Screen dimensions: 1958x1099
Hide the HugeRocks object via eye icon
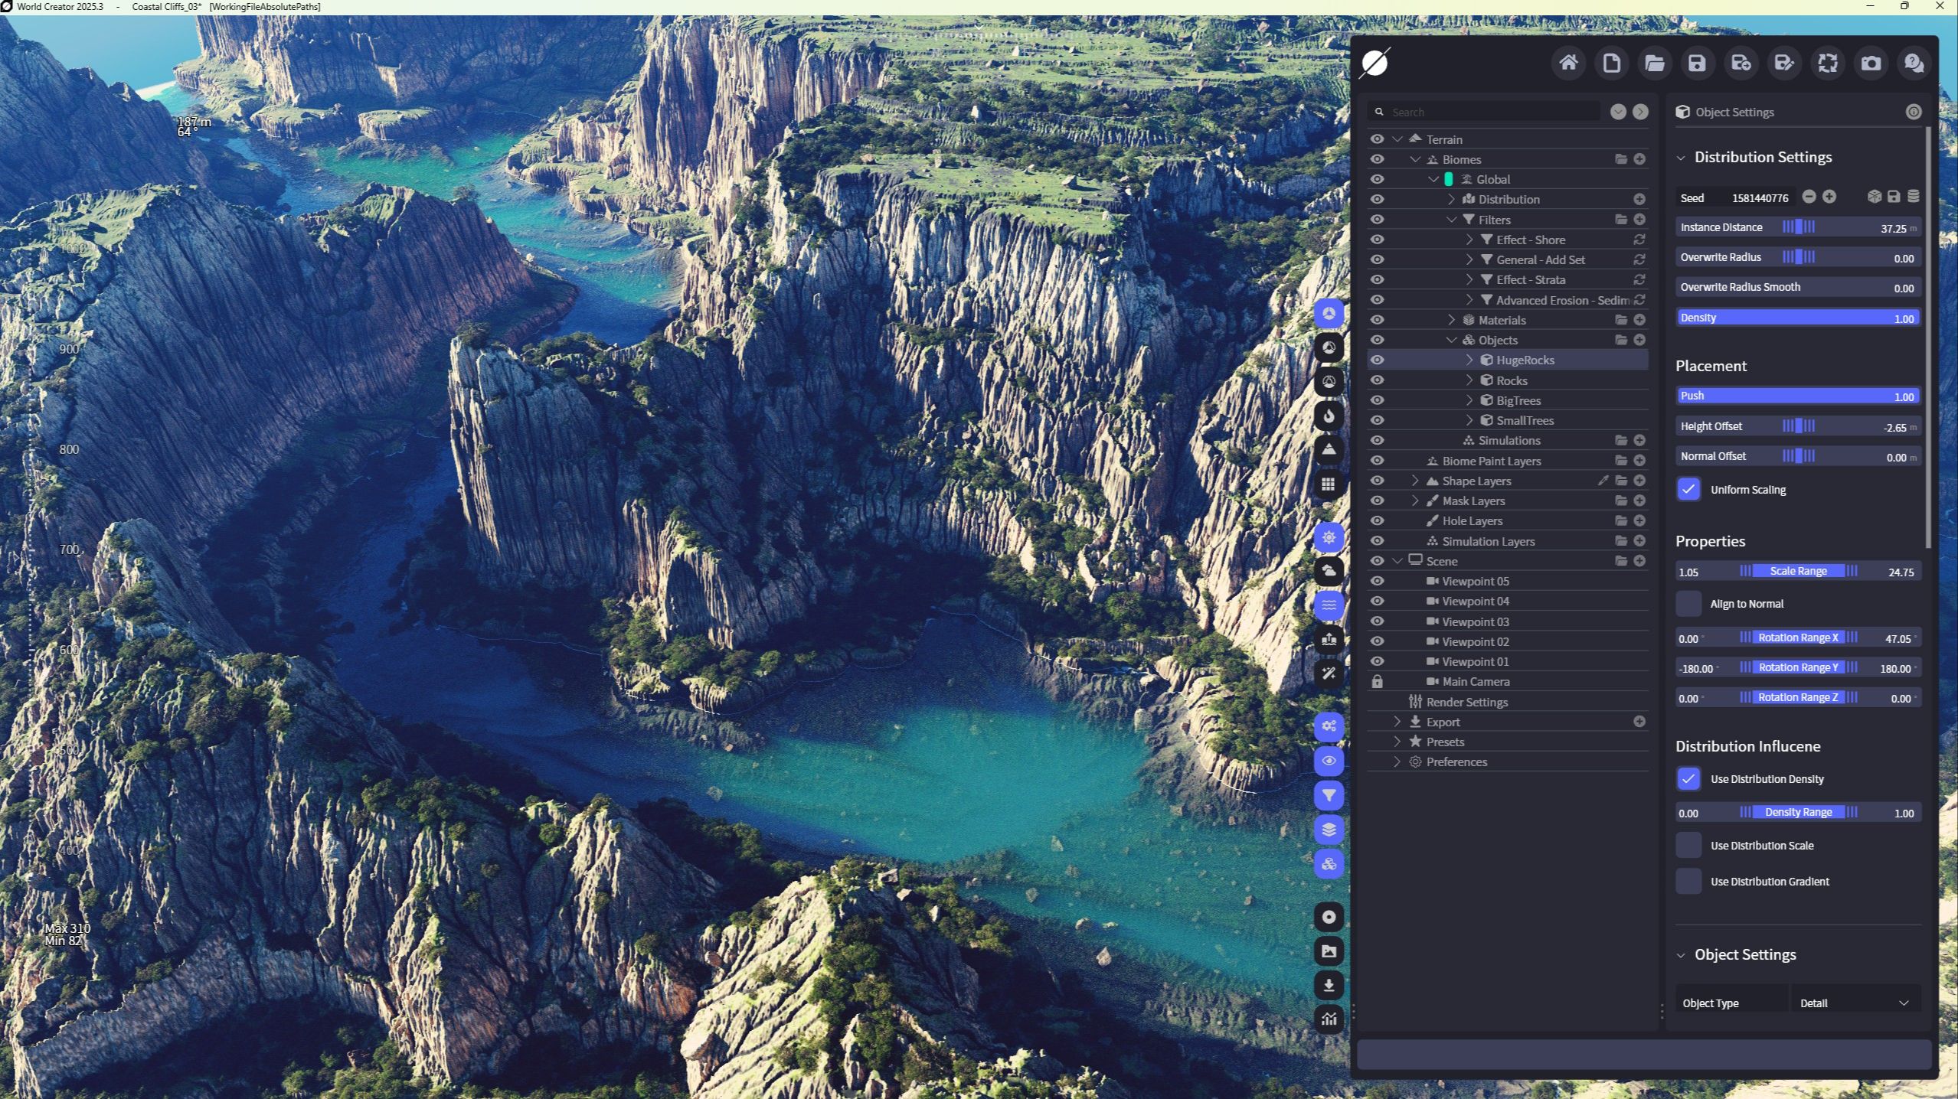(x=1377, y=360)
